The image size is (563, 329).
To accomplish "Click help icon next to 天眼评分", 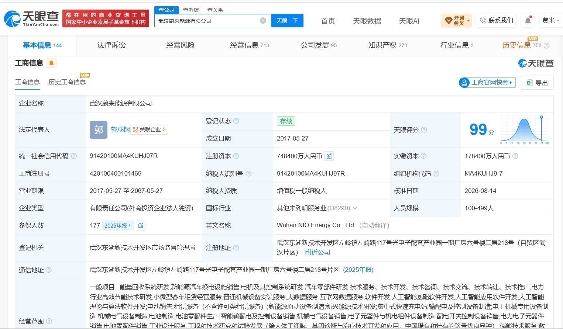I will 424,130.
